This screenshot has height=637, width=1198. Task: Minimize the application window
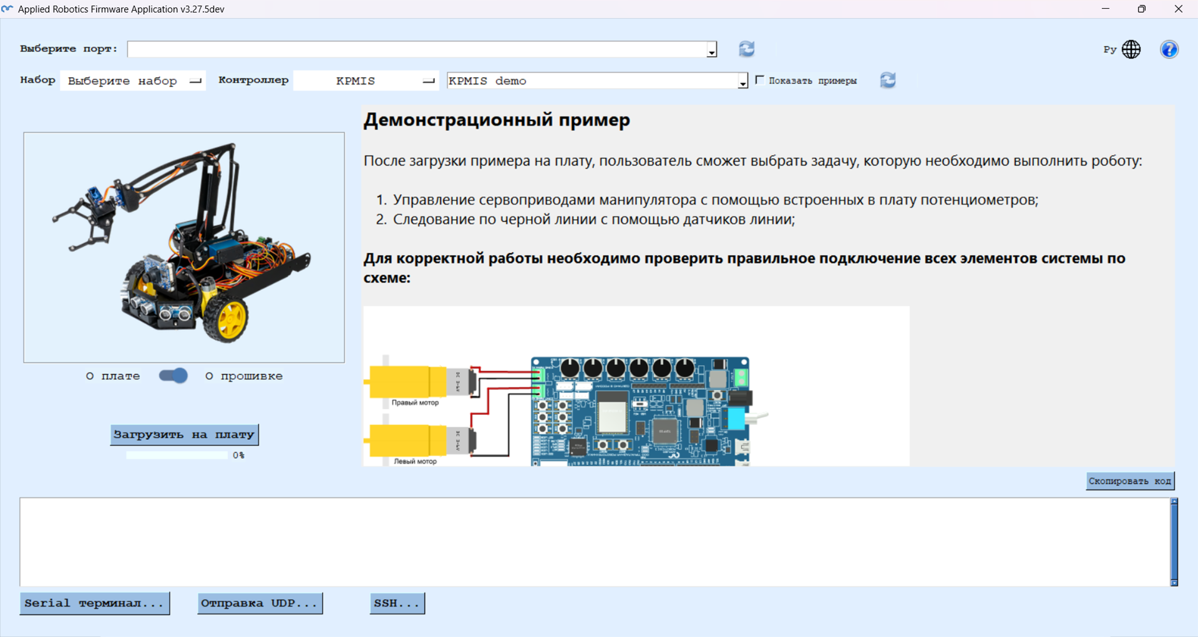(1106, 9)
